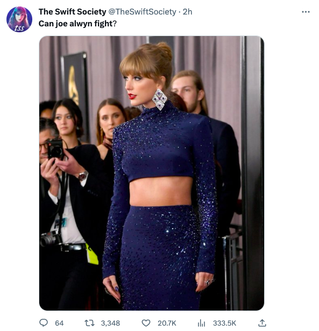
Task: Click the 2h timestamp of the tweet
Action: (x=188, y=12)
